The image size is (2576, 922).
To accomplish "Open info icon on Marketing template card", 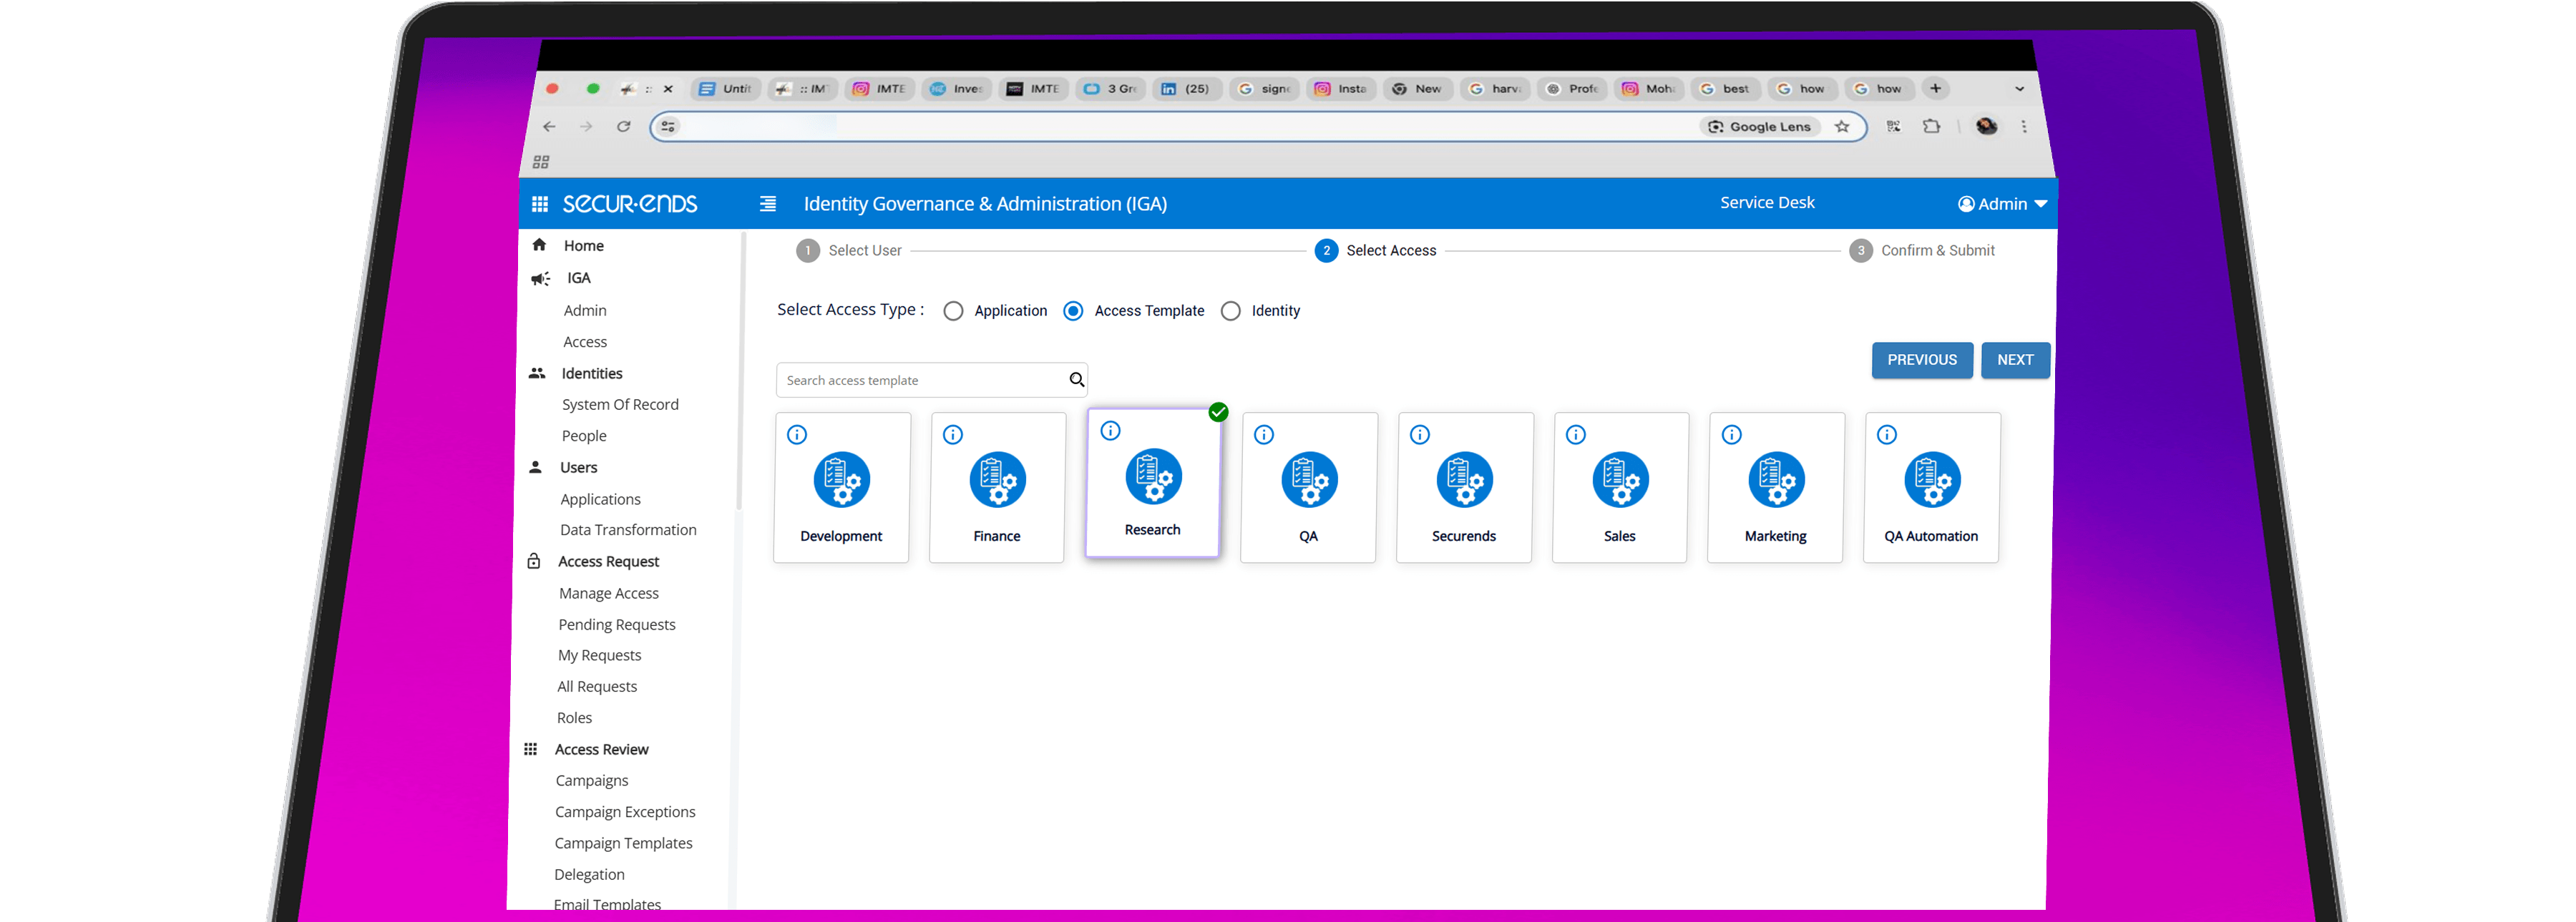I will coord(1732,435).
